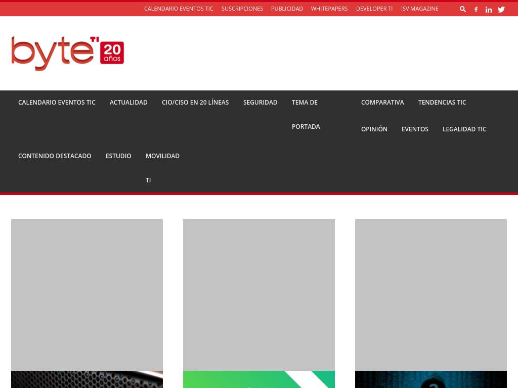Visit Developer TI link

coord(374,9)
